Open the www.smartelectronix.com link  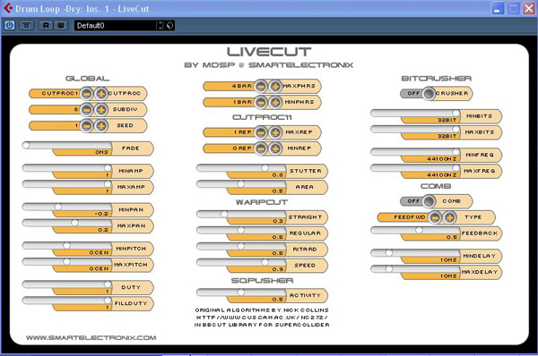(x=91, y=337)
